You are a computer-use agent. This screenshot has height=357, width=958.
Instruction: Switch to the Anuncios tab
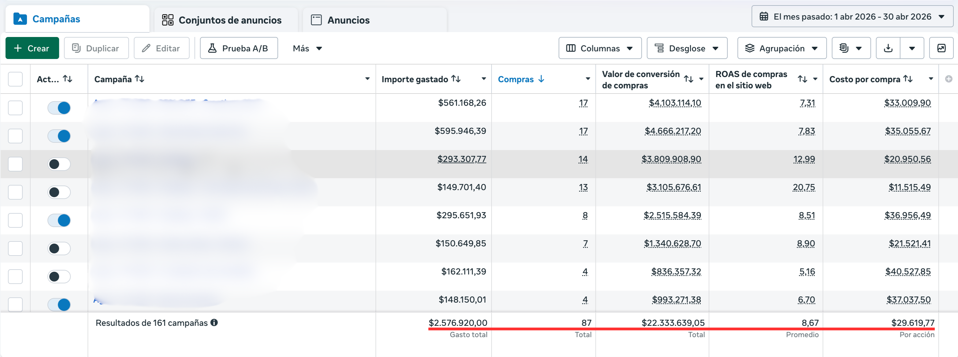[x=374, y=20]
